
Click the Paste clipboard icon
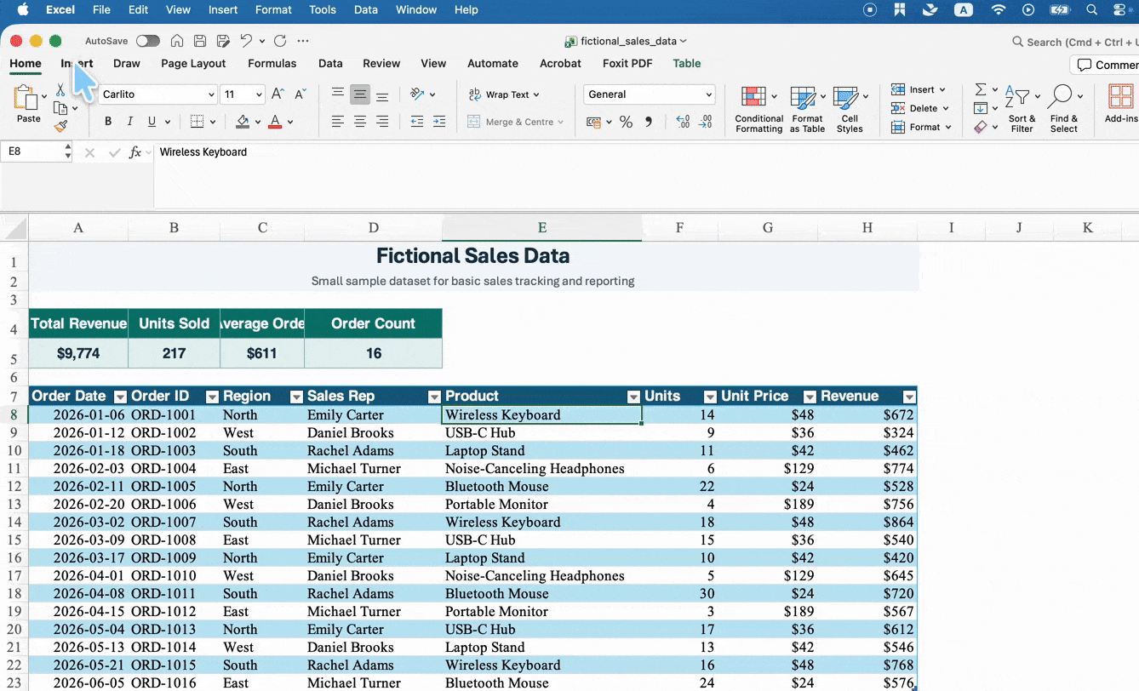tap(26, 98)
